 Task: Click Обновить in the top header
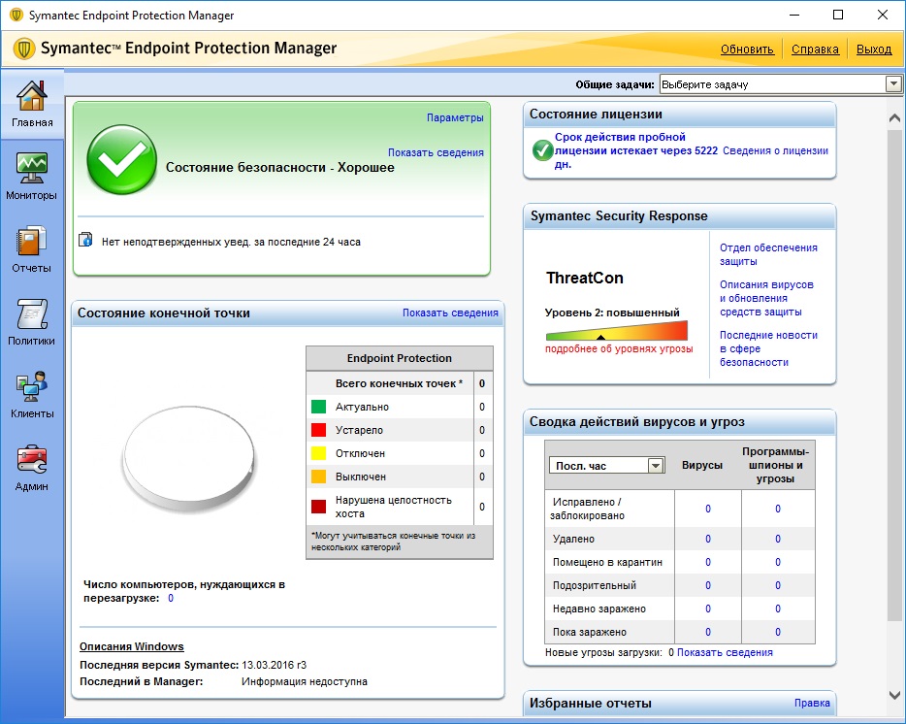(x=747, y=49)
